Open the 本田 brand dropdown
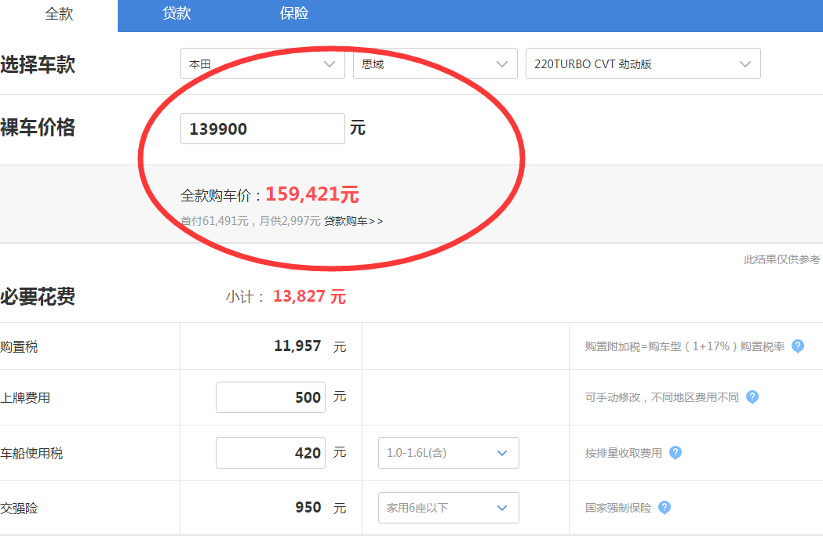This screenshot has width=823, height=536. click(x=263, y=63)
